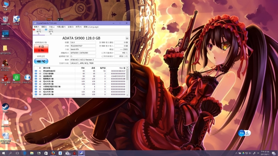Open the Language menu

click(91, 27)
